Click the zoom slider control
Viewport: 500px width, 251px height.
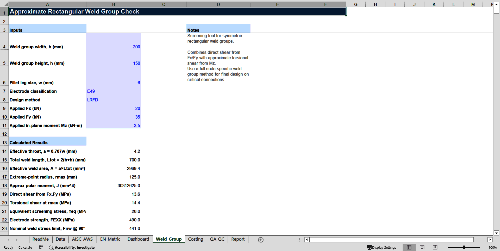pos(464,247)
